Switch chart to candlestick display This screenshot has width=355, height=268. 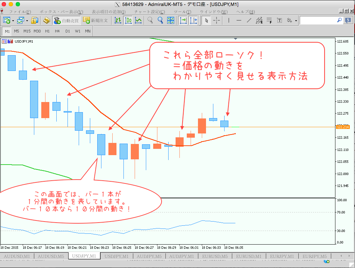click(x=128, y=20)
